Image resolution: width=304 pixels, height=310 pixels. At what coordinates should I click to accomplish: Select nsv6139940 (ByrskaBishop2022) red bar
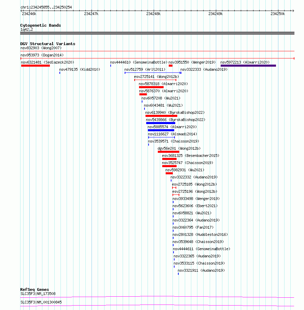161,116
